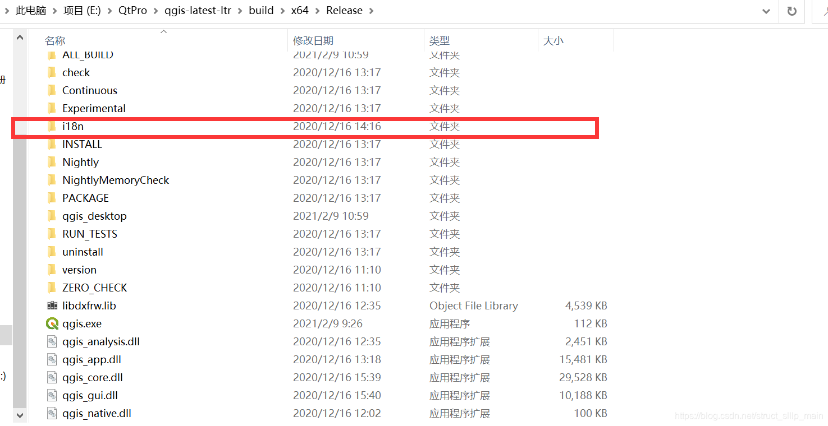Screen dimensions: 828x426
Task: Select the qgis_gui.dll file name
Action: coord(90,395)
